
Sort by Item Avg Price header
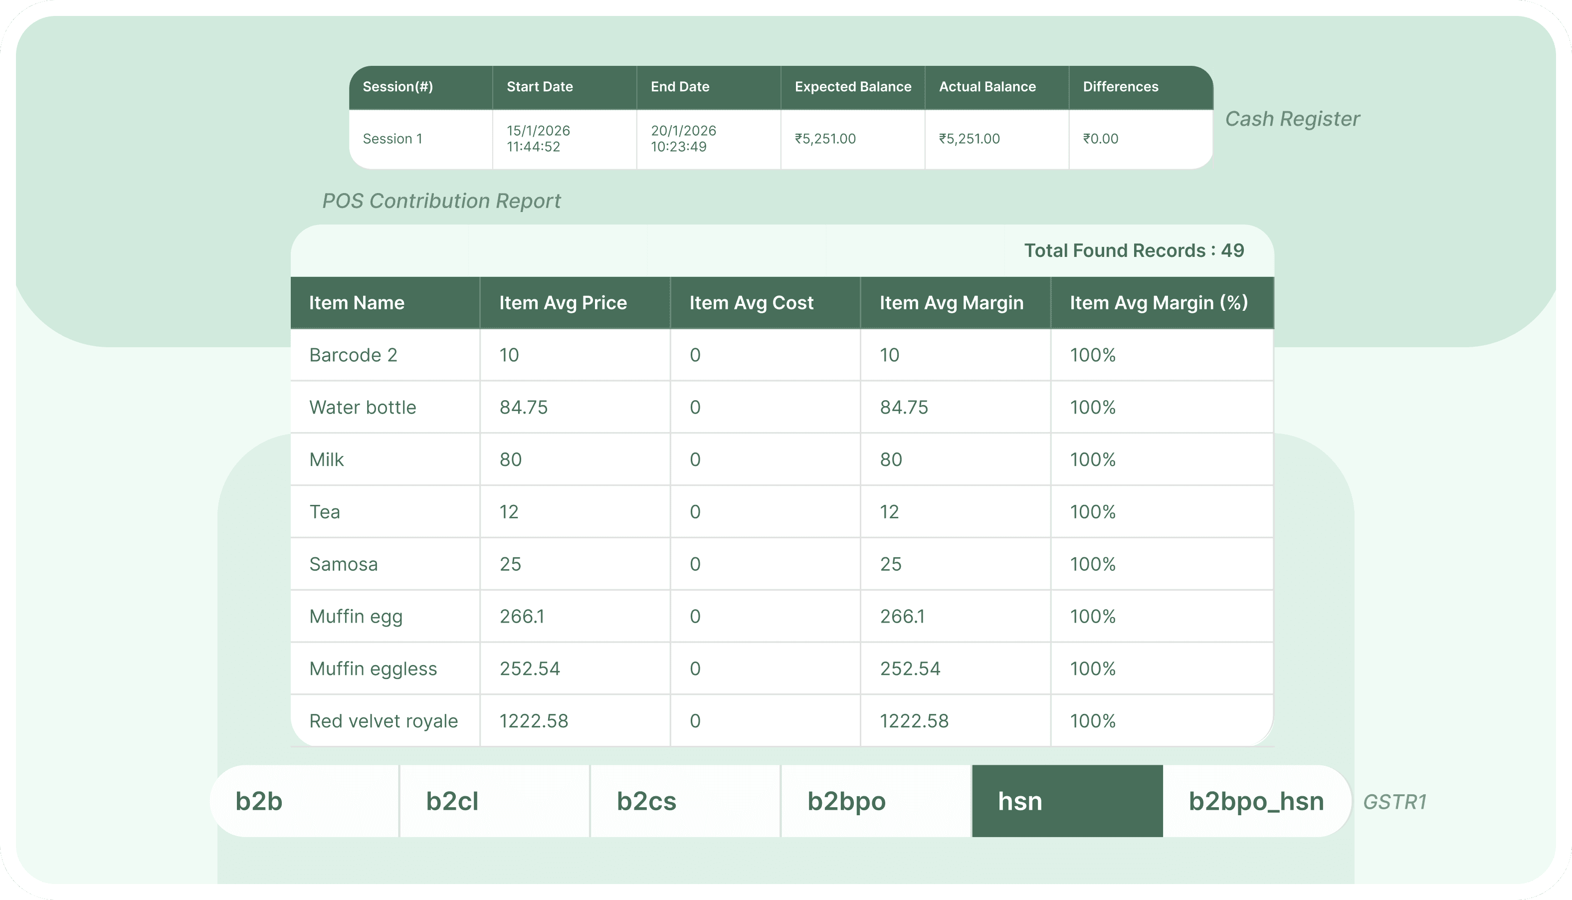click(562, 303)
